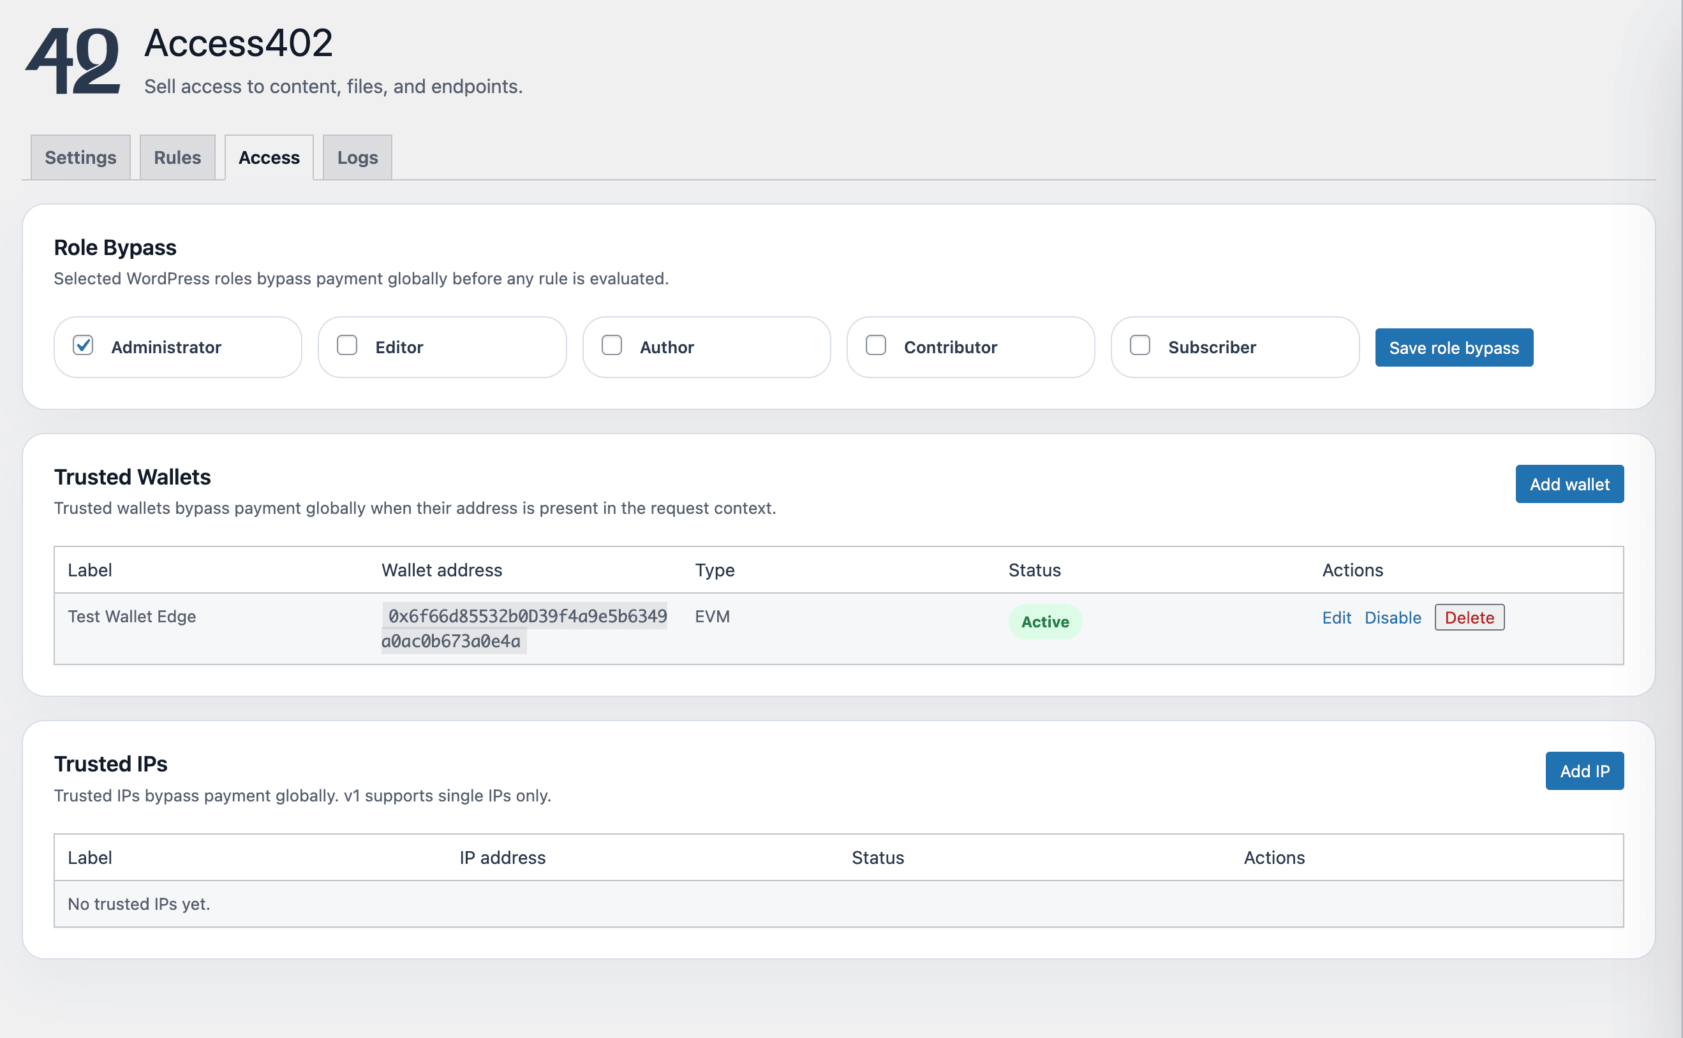The height and width of the screenshot is (1038, 1683).
Task: Open the Logs tab
Action: (x=357, y=157)
